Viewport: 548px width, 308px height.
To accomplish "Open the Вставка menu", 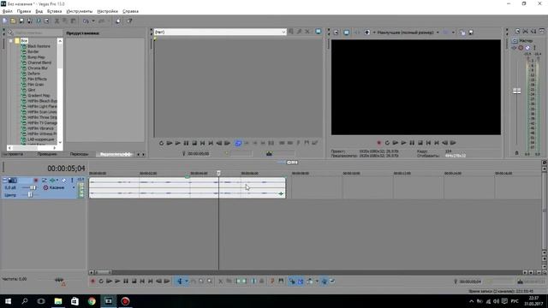I will click(54, 11).
